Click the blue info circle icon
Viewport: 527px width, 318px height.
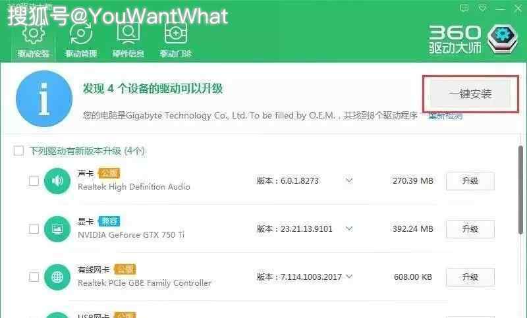[44, 99]
